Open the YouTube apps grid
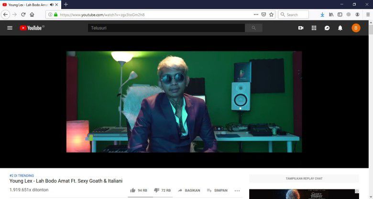Image resolution: width=373 pixels, height=199 pixels. coord(314,28)
